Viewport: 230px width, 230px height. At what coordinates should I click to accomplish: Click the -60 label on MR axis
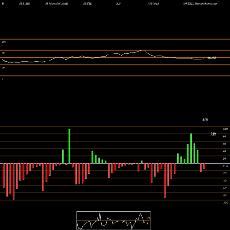pos(224,188)
